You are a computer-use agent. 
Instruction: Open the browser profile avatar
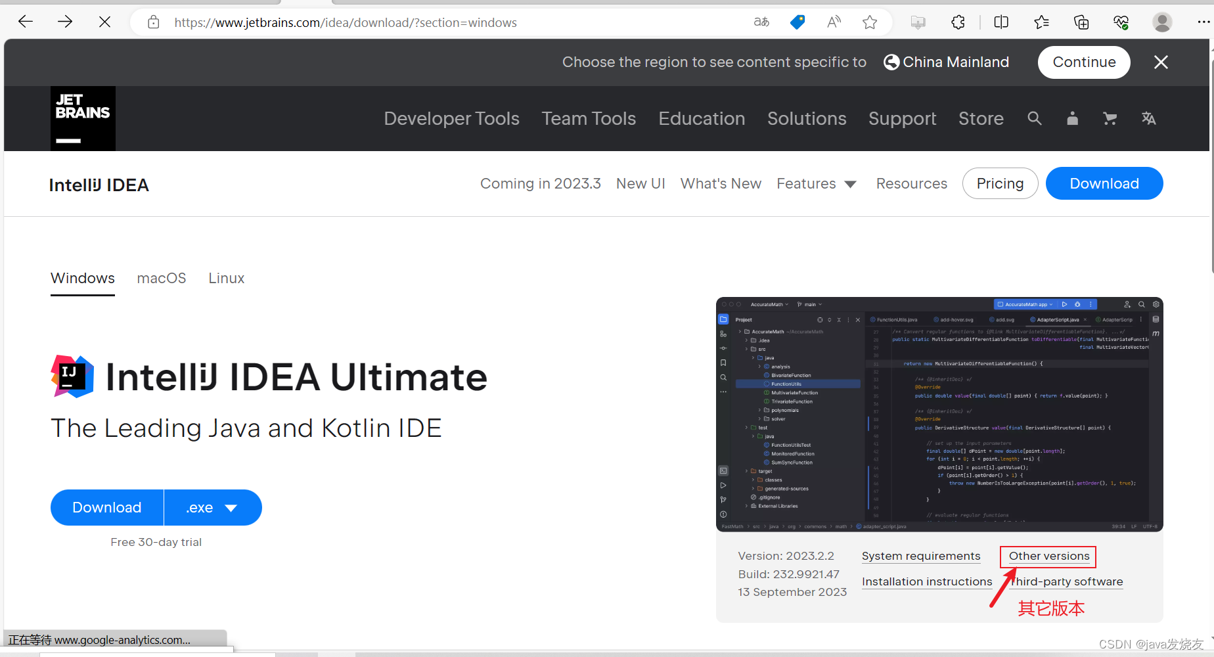click(x=1162, y=22)
